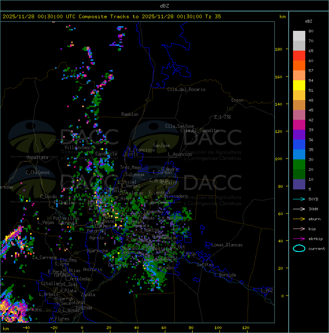This screenshot has height=333, width=329.
Task: Click the L_Vegas map label
Action: point(46,222)
